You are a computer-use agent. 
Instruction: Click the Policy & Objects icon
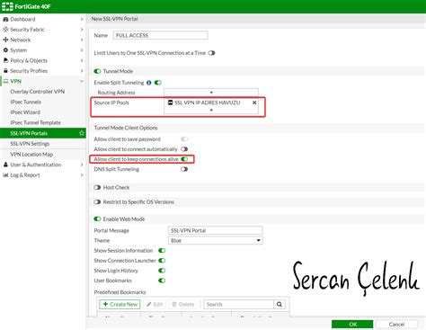[x=5, y=60]
